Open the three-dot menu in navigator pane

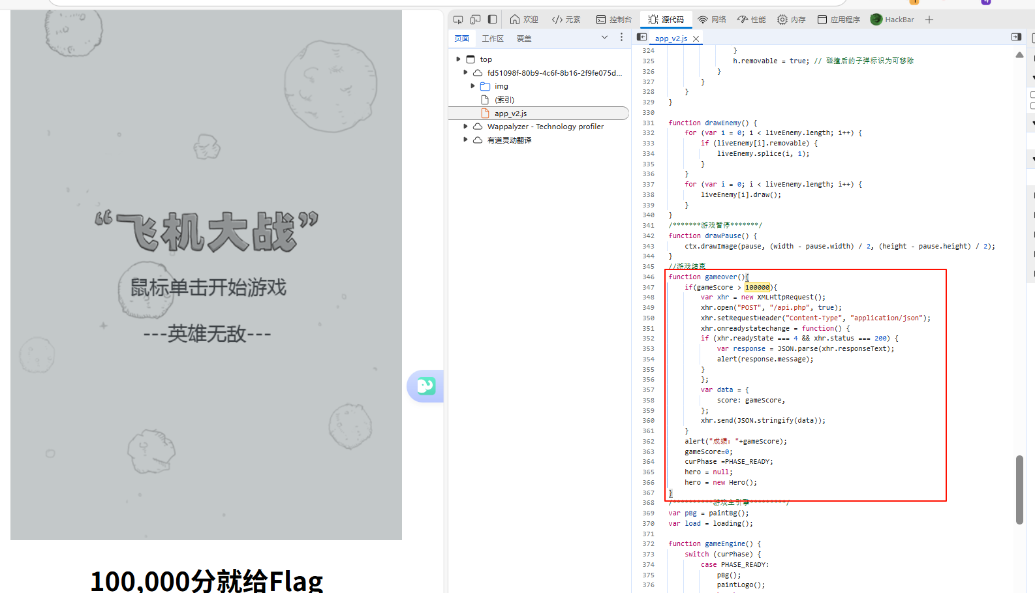click(x=621, y=38)
